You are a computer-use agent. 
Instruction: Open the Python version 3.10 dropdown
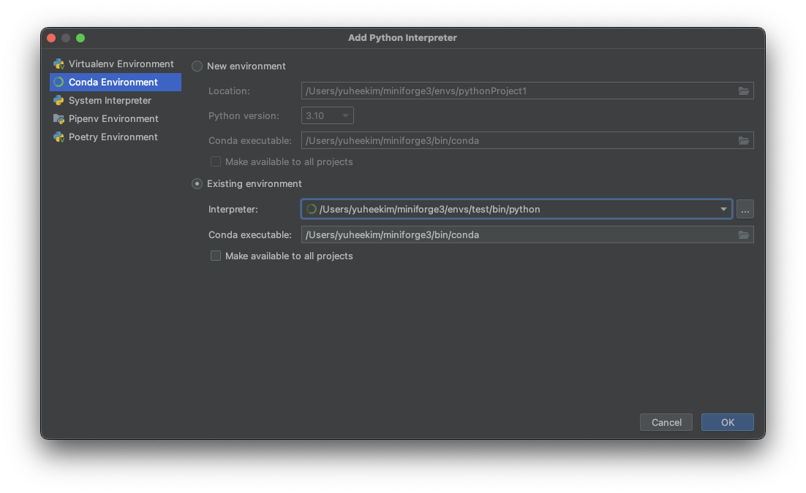pos(328,115)
